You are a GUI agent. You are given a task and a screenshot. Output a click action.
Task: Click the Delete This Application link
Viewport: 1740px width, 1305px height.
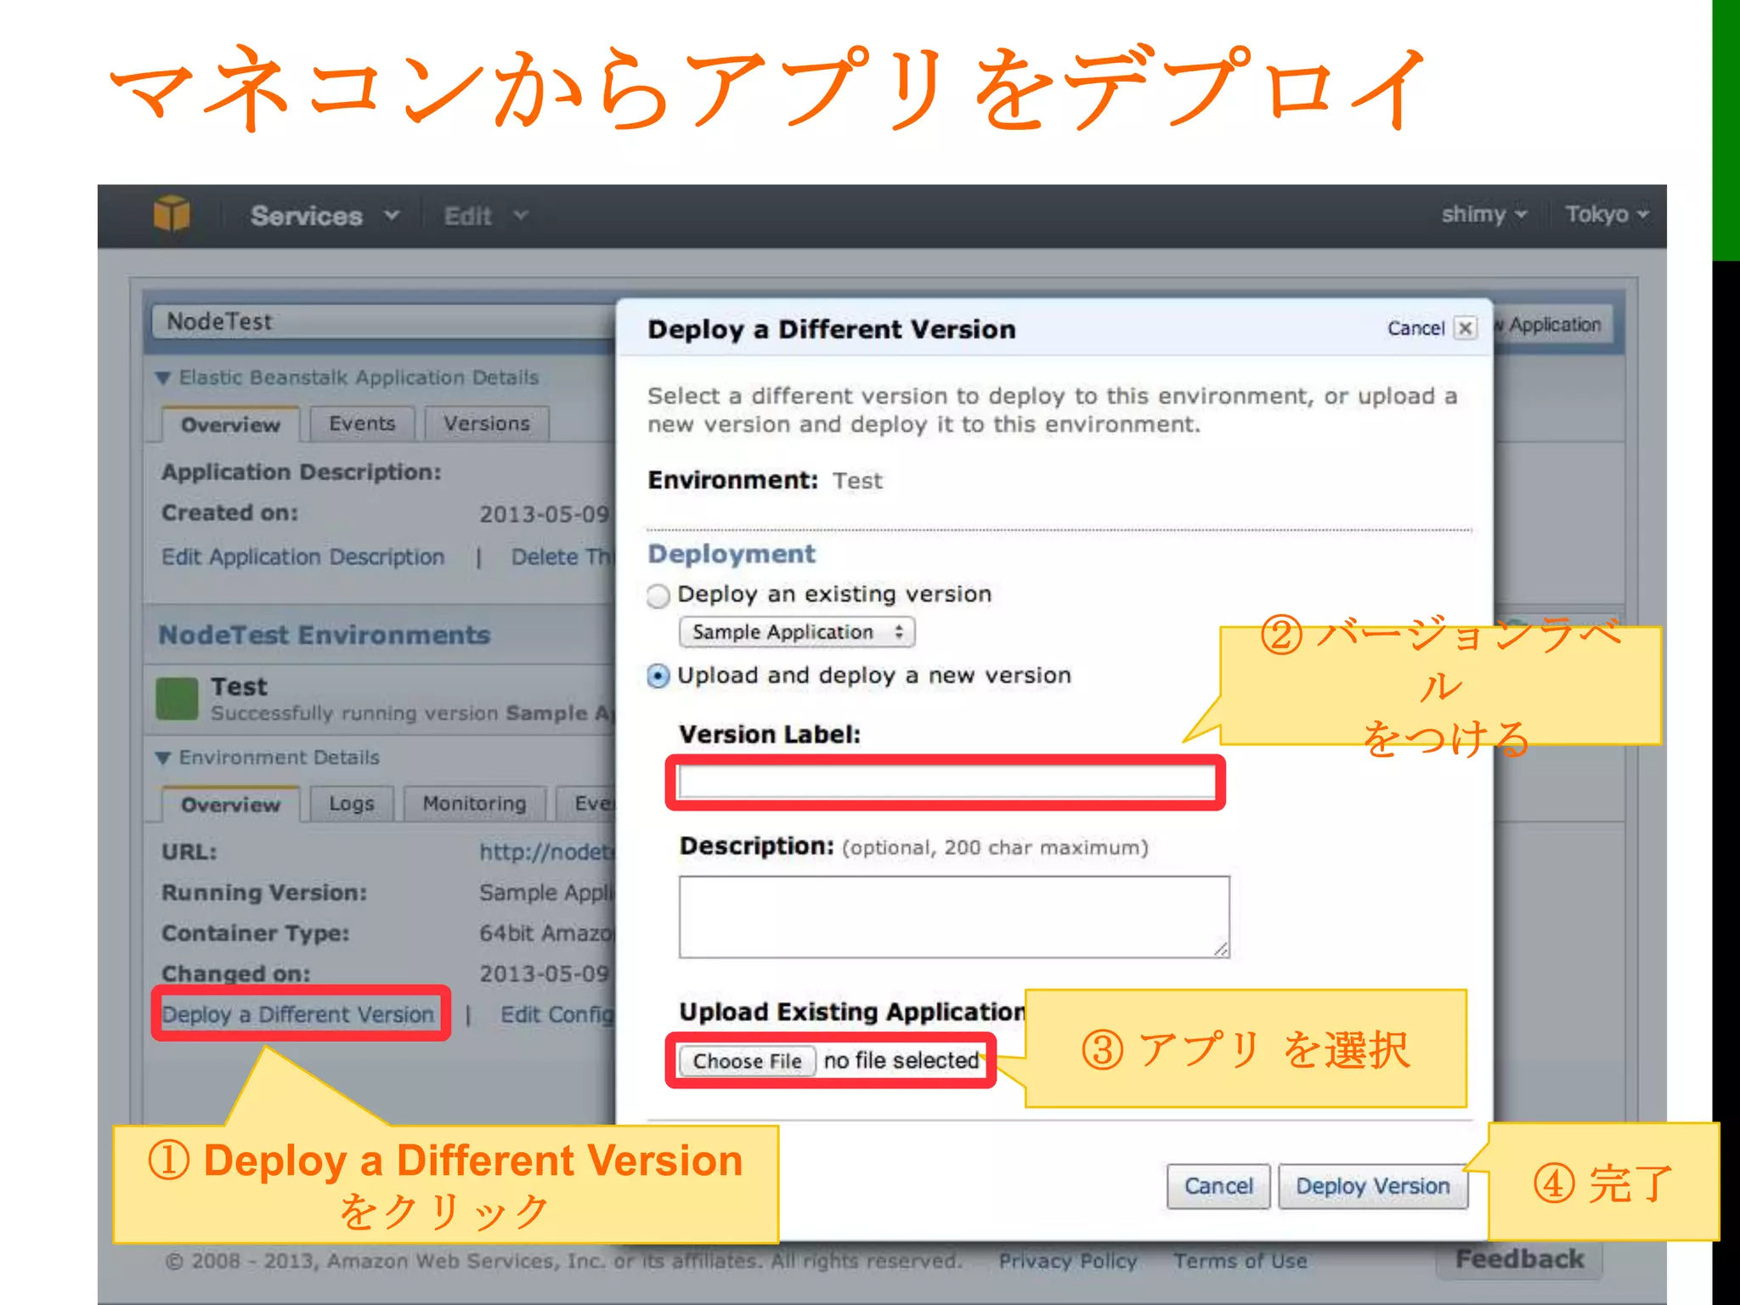click(x=562, y=557)
